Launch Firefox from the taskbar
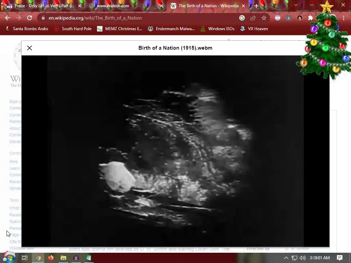The height and width of the screenshot is (263, 351). (51, 258)
